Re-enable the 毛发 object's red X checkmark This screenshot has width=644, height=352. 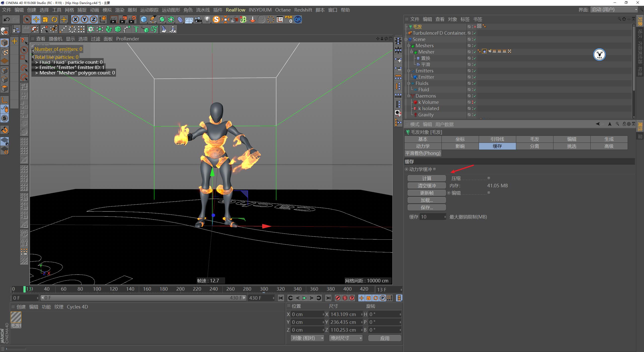pos(475,27)
